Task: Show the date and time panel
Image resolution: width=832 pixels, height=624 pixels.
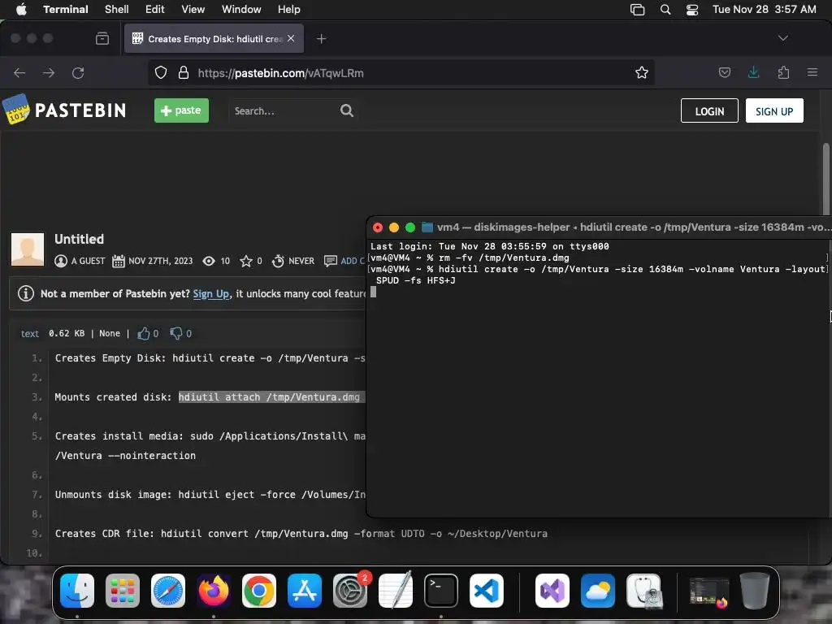Action: click(764, 10)
